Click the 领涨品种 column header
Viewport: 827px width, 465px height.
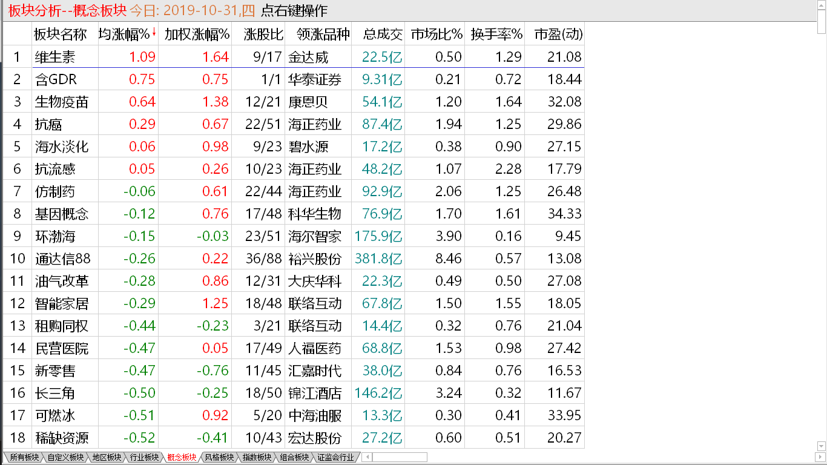pos(323,35)
